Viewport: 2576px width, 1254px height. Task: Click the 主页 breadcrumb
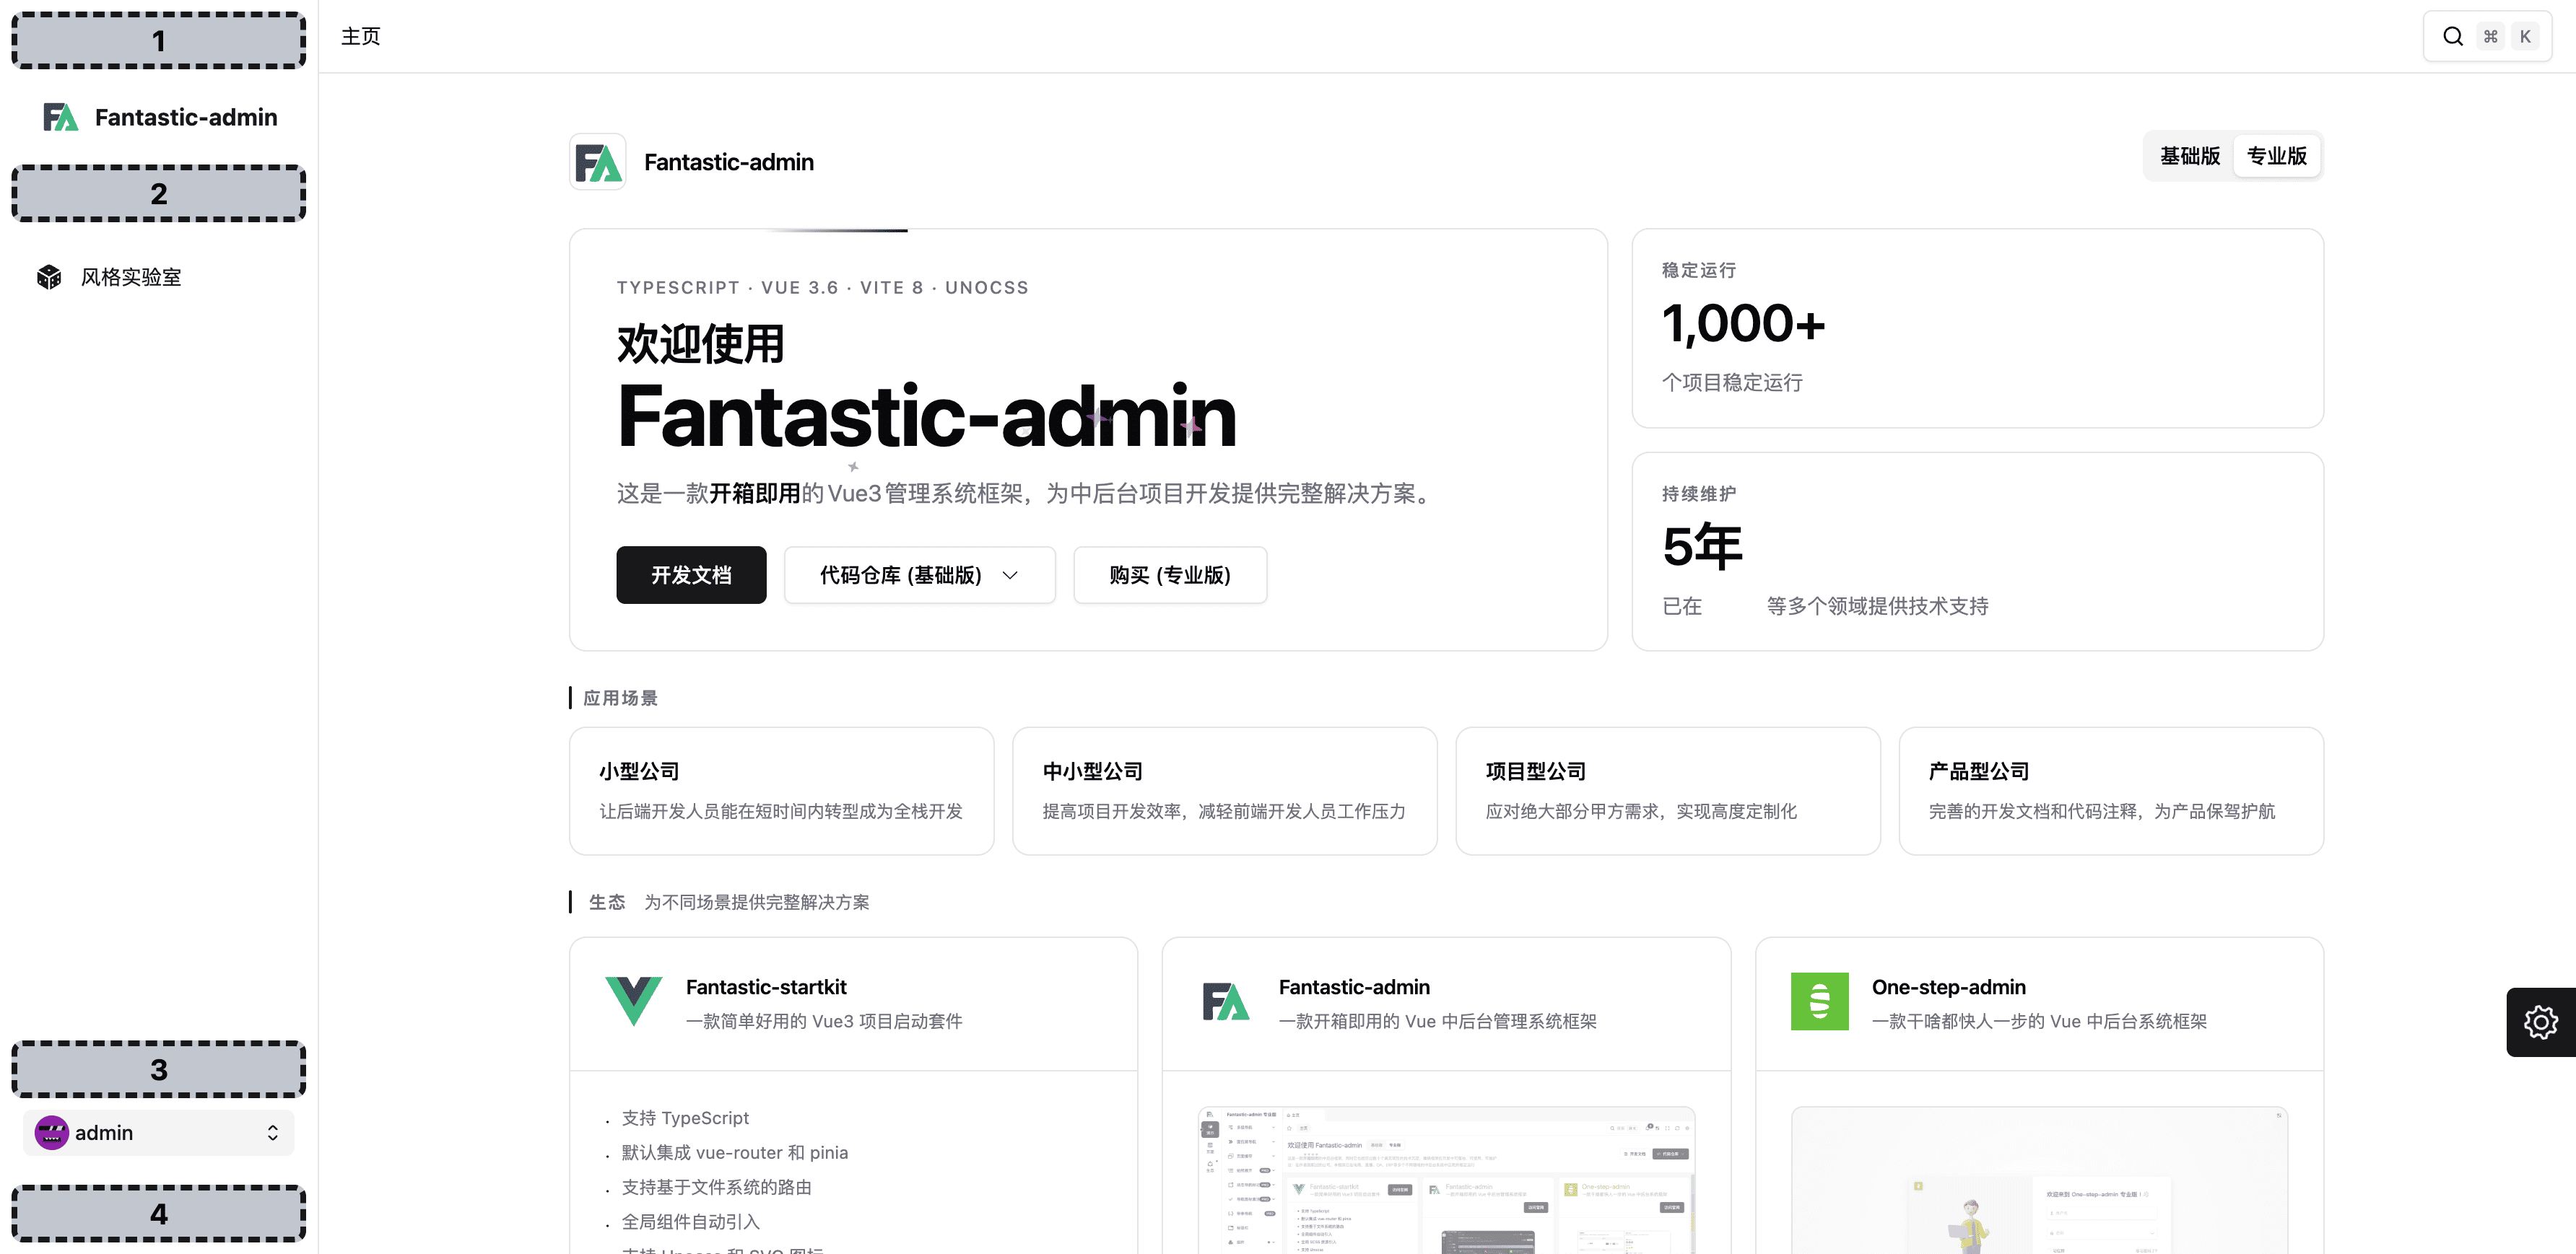[361, 36]
